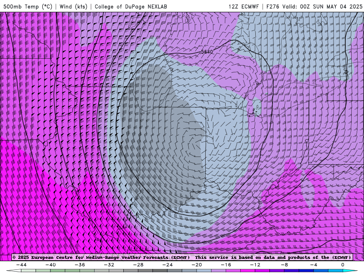
Task: Click the "F276" forecast hour label
Action: [273, 6]
